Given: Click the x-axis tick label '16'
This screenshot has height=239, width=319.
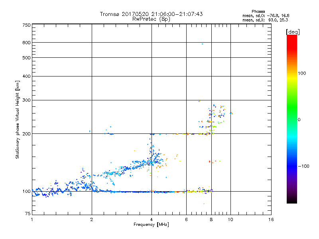Looking at the screenshot, I should [x=271, y=219].
